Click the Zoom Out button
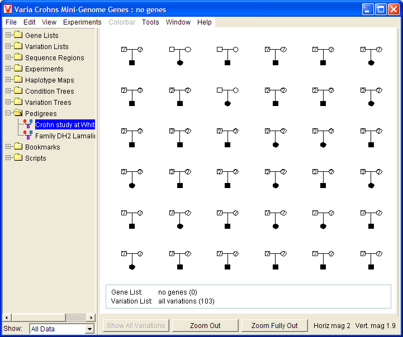Image resolution: width=403 pixels, height=337 pixels. coord(205,325)
